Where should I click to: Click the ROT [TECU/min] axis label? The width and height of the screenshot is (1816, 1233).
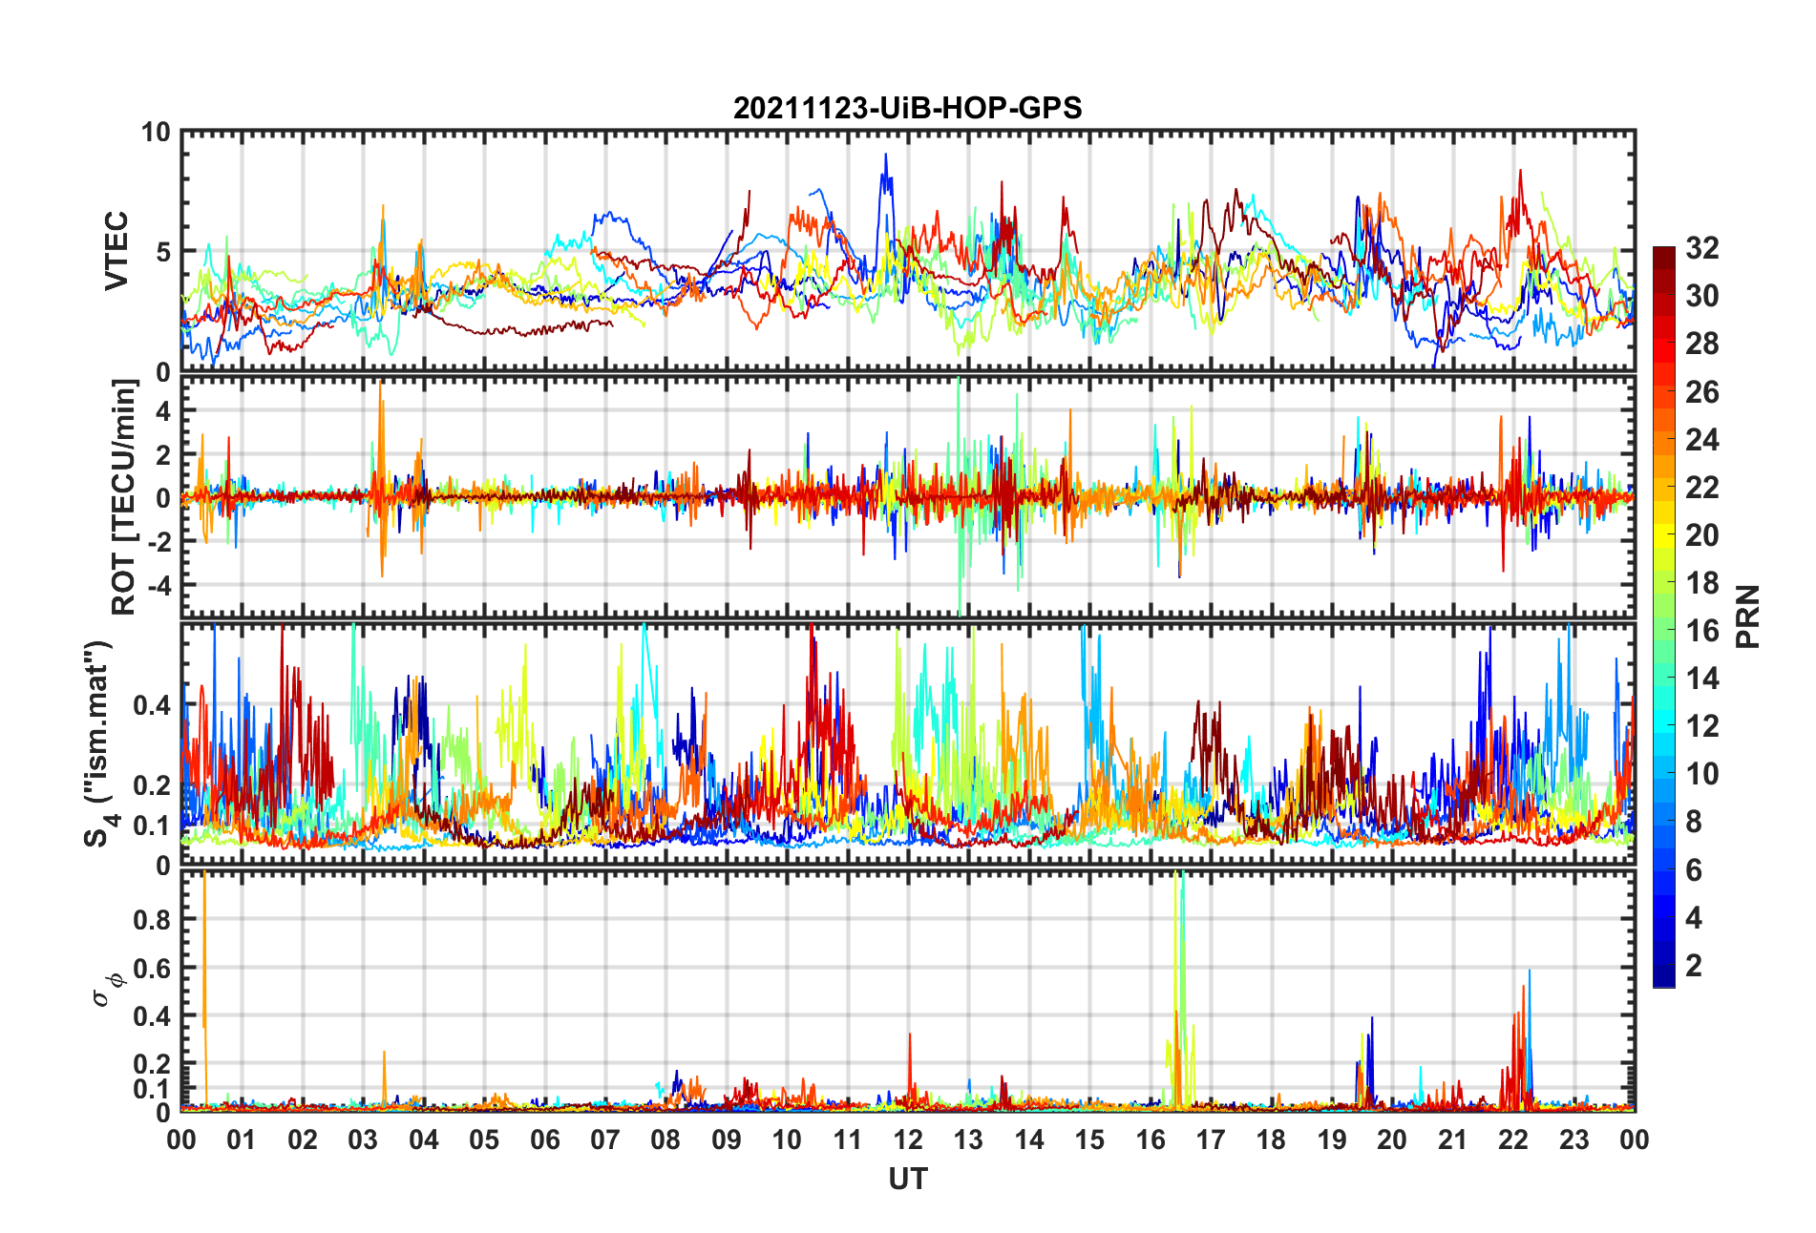click(x=124, y=497)
